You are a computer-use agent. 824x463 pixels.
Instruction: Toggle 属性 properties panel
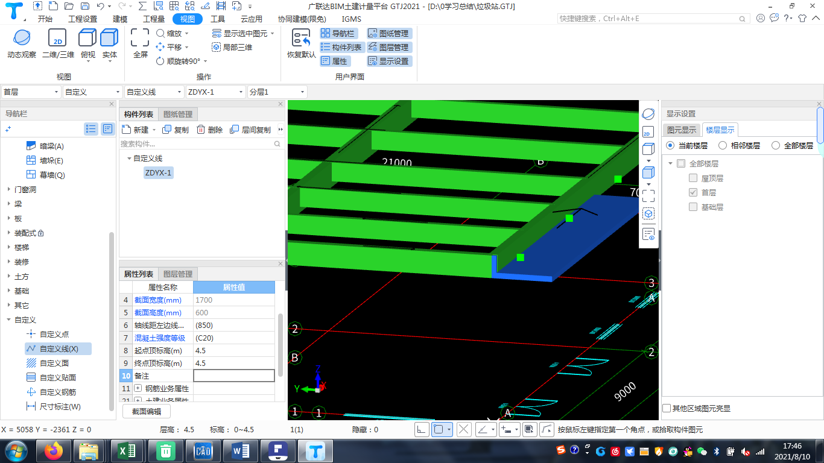[x=334, y=61]
